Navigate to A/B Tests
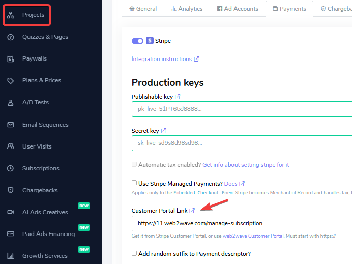The image size is (352, 264). pyautogui.click(x=36, y=102)
